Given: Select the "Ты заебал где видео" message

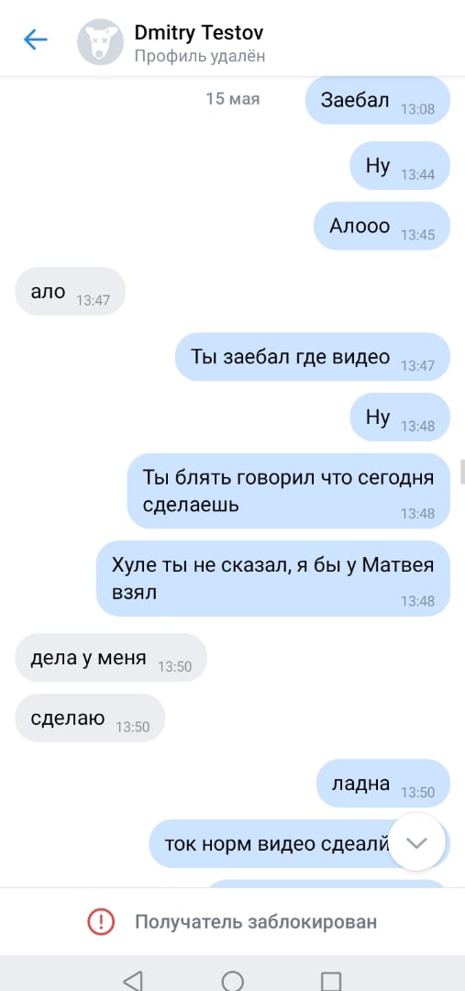Looking at the screenshot, I should coord(312,356).
